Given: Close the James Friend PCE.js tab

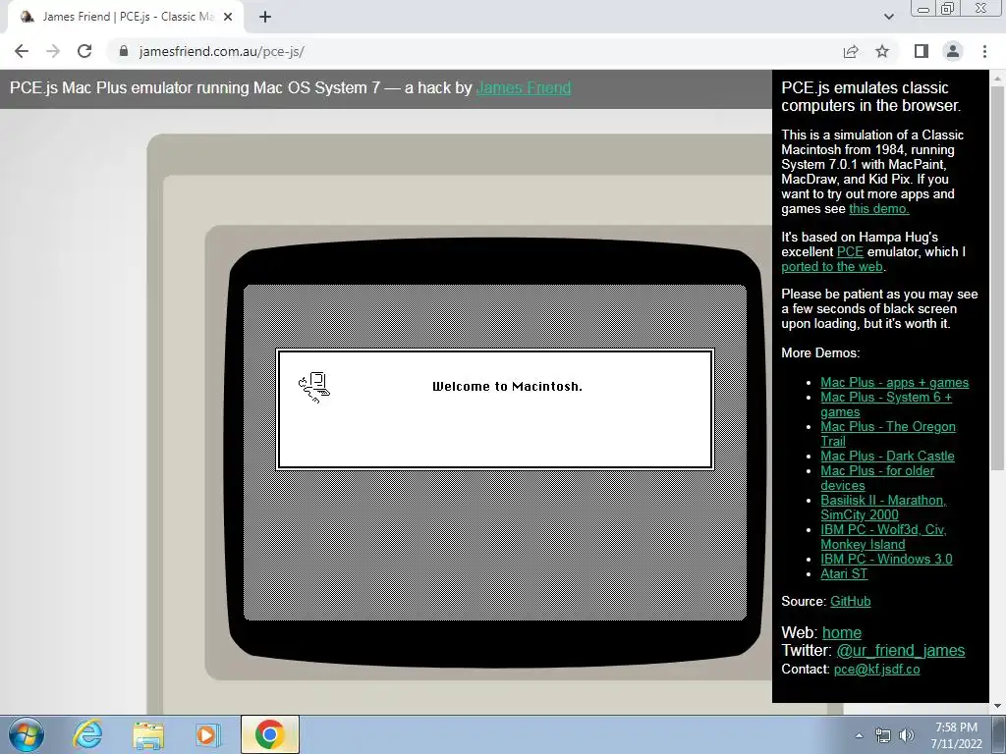Looking at the screenshot, I should point(228,18).
